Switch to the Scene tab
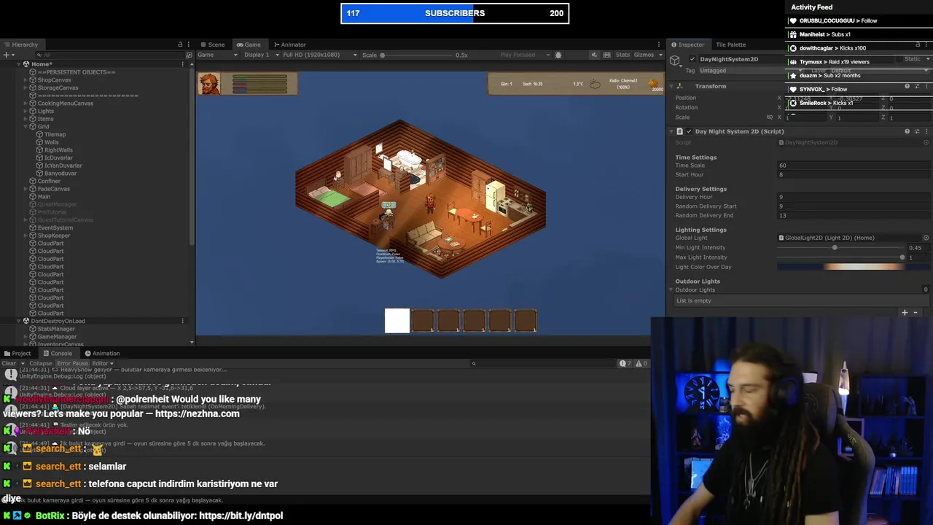933x525 pixels. click(x=212, y=44)
